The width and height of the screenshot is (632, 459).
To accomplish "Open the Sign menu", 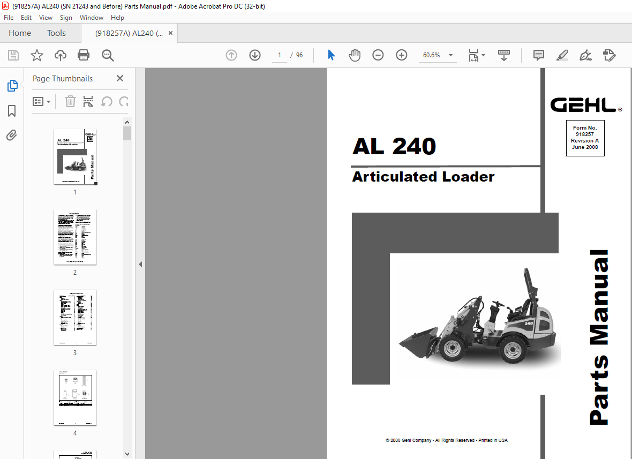I will coord(66,18).
